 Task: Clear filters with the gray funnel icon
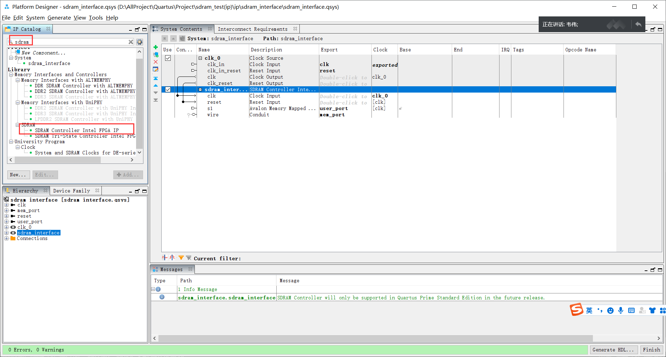click(189, 257)
